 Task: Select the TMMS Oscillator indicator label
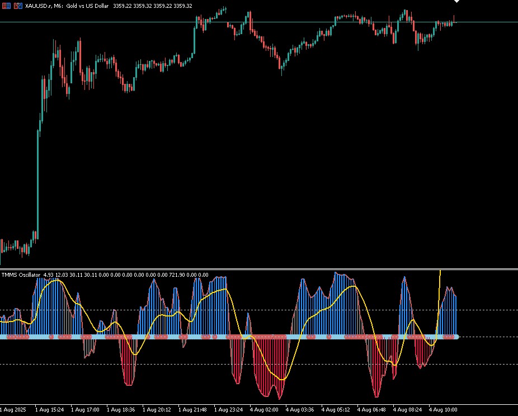point(21,275)
